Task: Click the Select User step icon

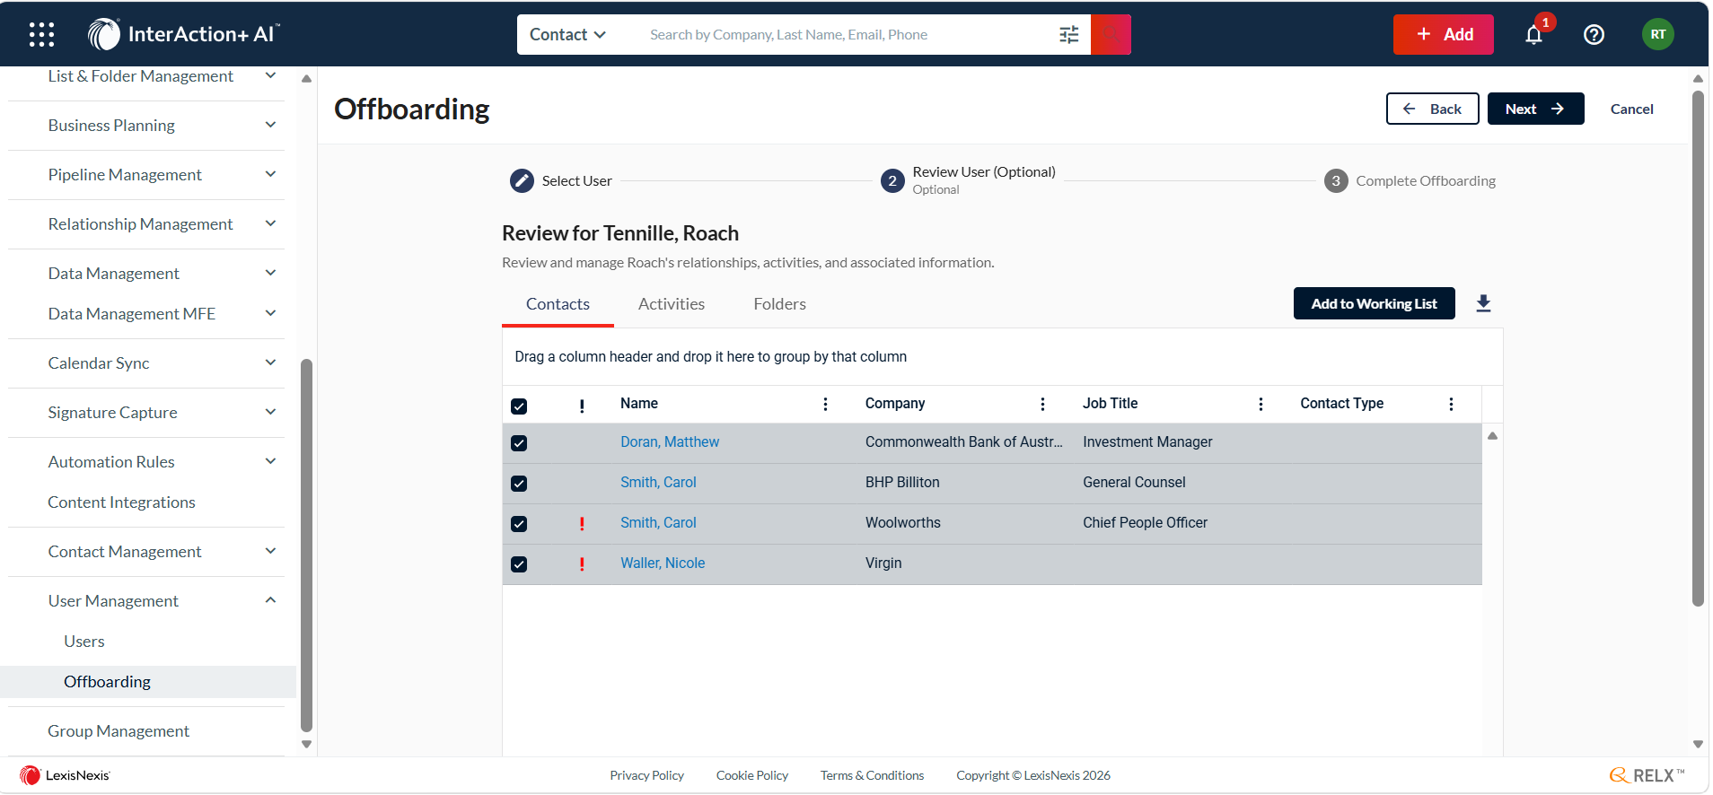Action: pyautogui.click(x=522, y=180)
